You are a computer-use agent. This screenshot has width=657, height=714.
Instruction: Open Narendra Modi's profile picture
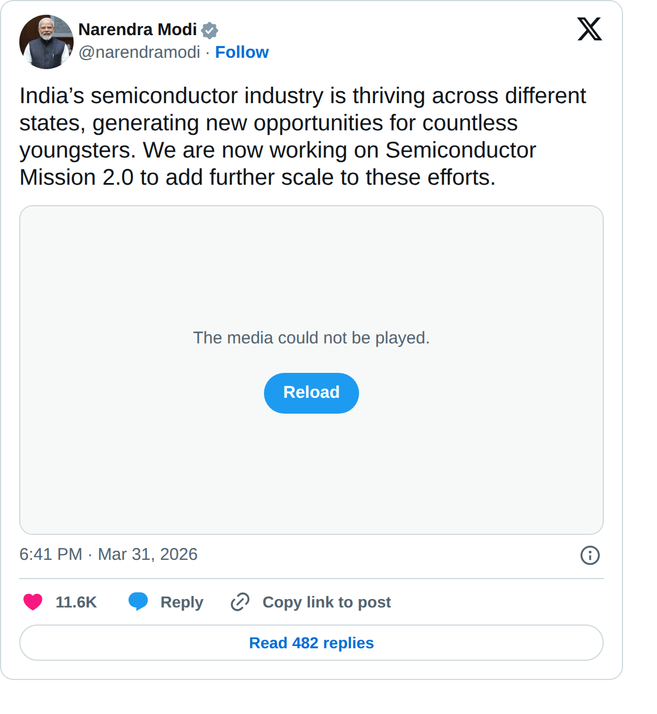point(46,42)
